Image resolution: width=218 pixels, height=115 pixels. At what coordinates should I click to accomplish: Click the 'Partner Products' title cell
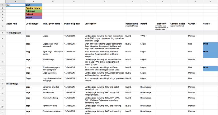[x=53, y=107]
